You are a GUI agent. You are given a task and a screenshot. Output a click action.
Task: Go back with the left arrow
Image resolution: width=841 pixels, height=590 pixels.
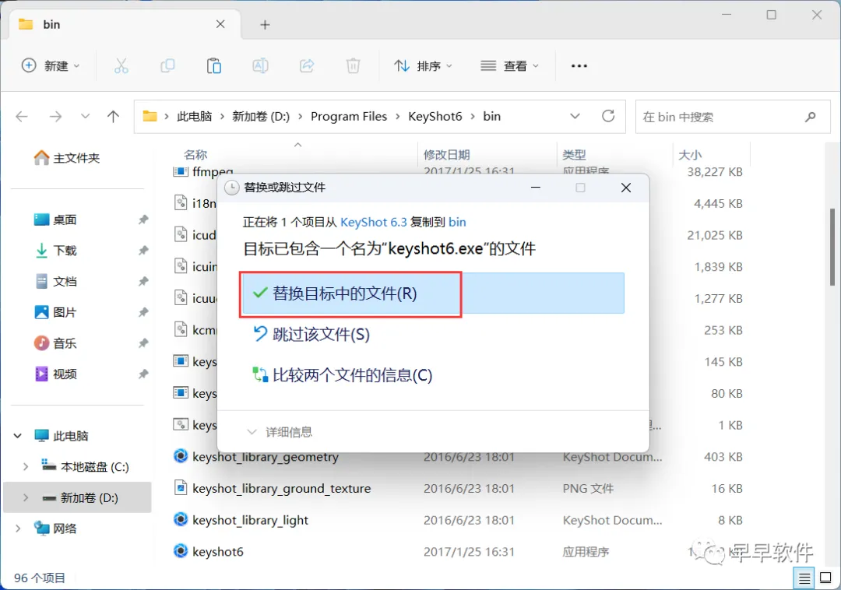(22, 116)
